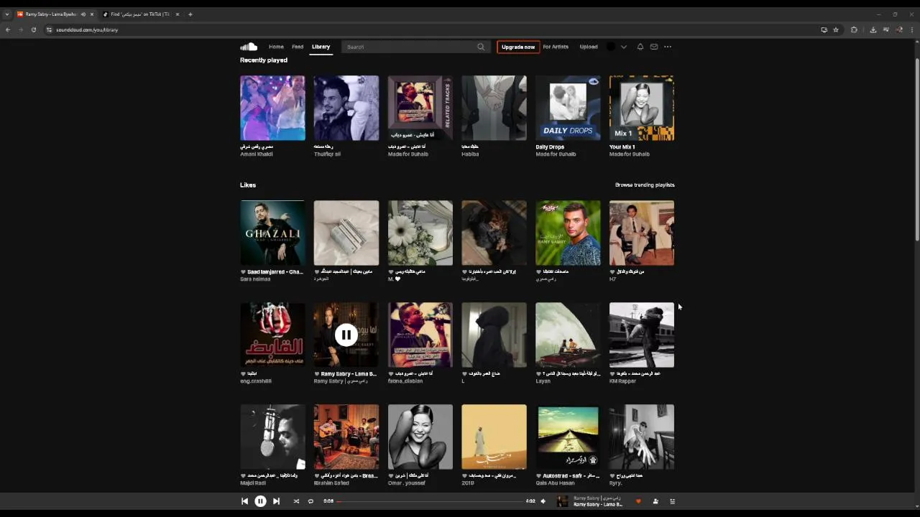
Task: Open the Daily Drops playlist cover
Action: [568, 108]
